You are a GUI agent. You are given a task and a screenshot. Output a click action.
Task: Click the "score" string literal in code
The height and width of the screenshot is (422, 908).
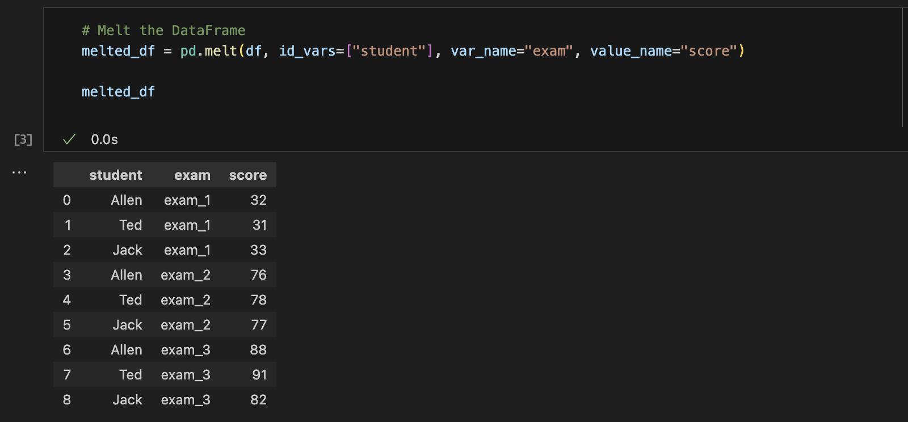(708, 51)
